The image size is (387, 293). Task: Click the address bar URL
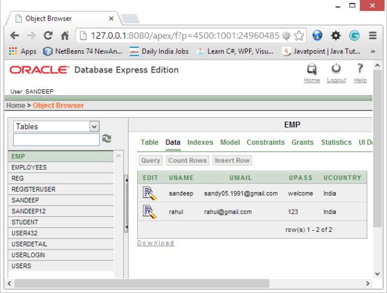185,36
